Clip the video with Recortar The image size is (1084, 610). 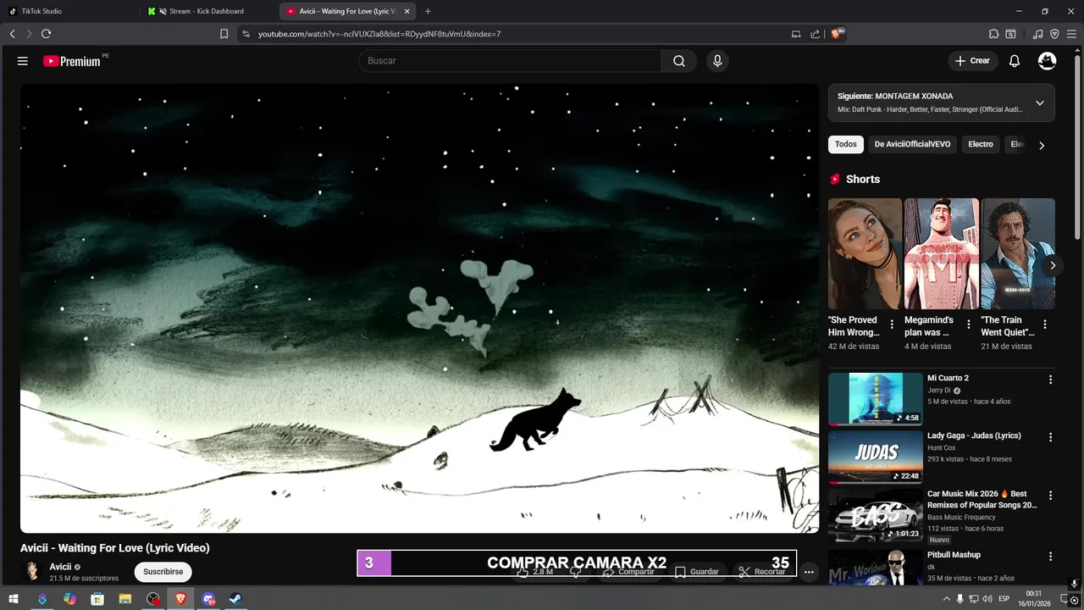[x=762, y=572]
